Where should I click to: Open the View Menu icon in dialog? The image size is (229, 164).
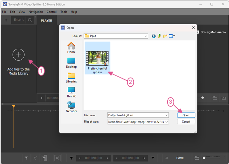point(172,36)
